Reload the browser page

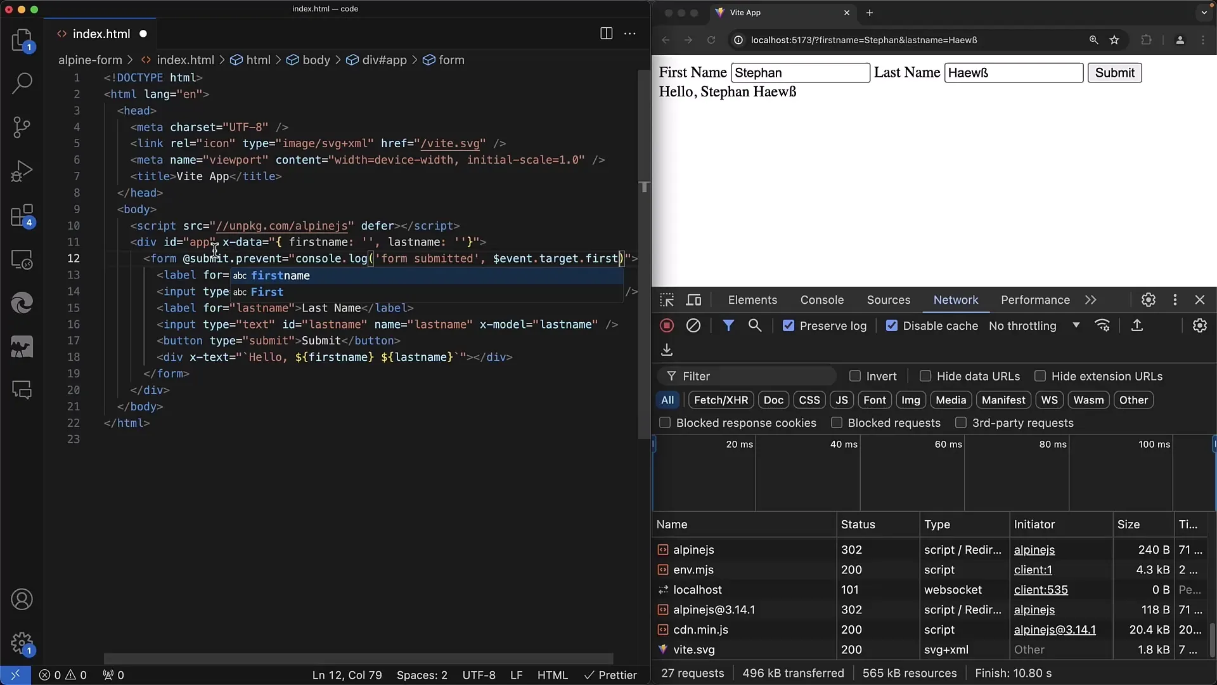point(711,40)
